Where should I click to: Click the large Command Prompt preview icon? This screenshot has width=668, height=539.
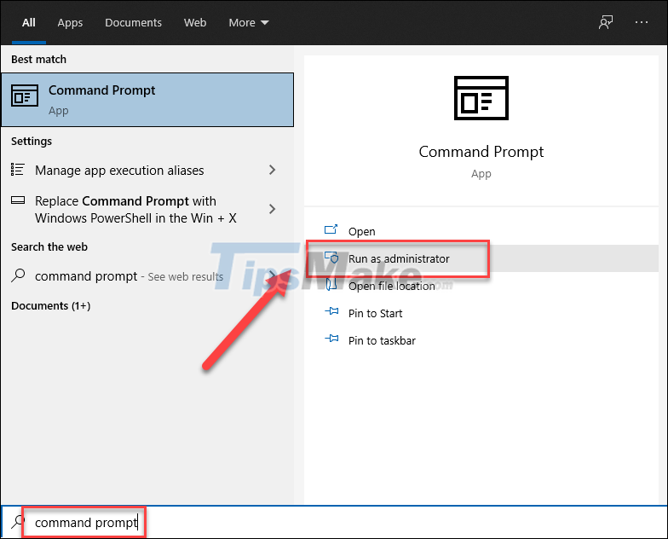(481, 98)
